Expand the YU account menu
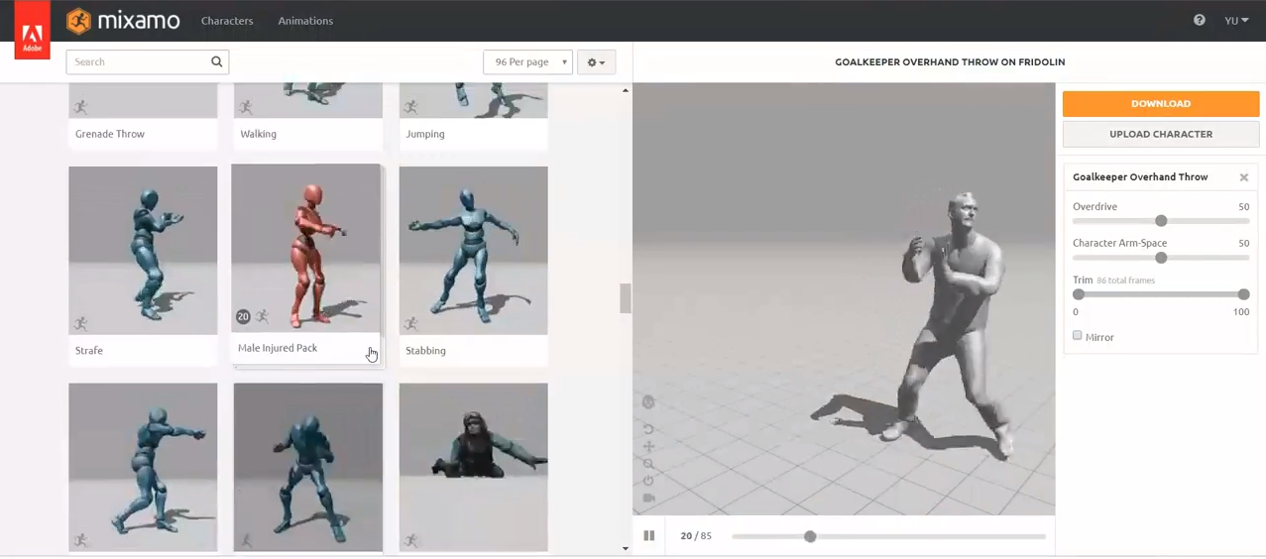1266x559 pixels. click(1235, 21)
